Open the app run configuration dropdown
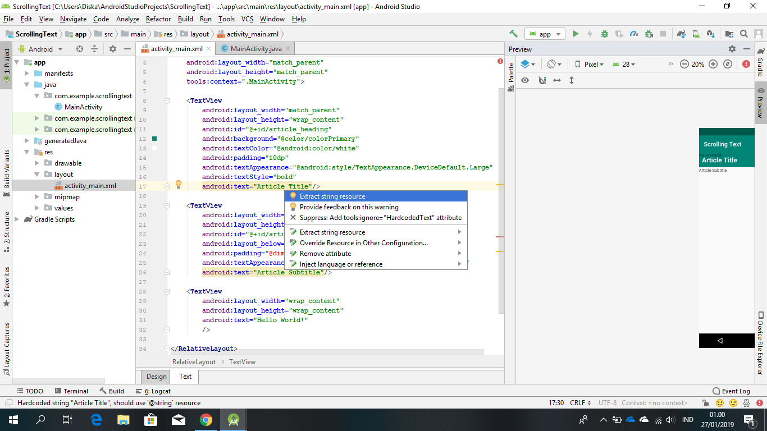 coord(545,34)
